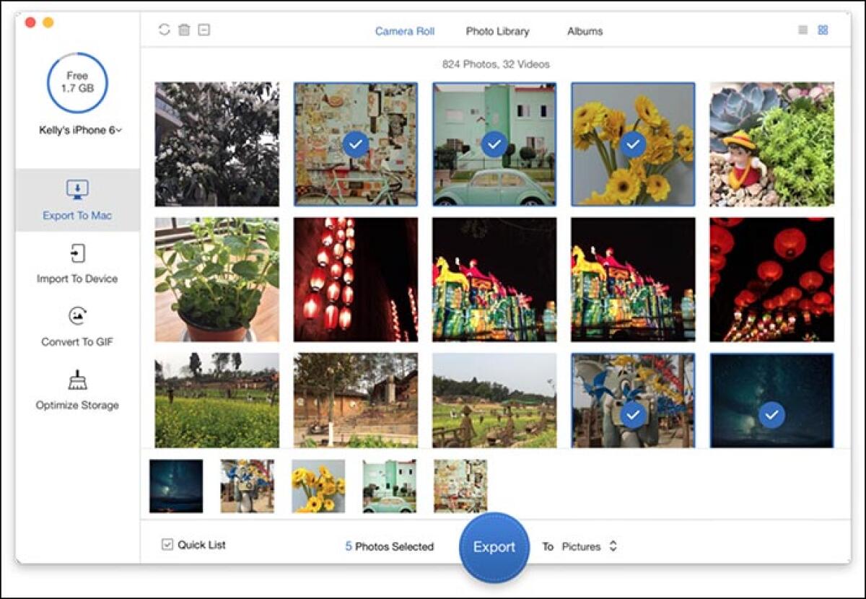Click the Export button
This screenshot has width=866, height=599.
click(x=494, y=547)
